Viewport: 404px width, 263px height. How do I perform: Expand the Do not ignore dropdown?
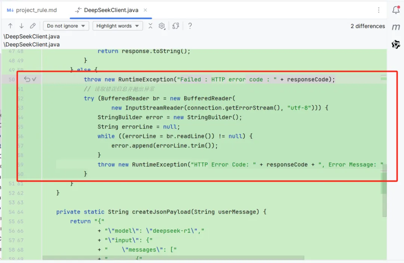pos(66,26)
